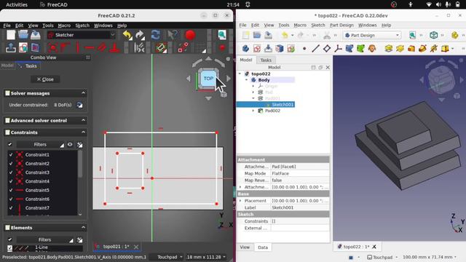Image resolution: width=466 pixels, height=262 pixels.
Task: Open the Part Design workbench dropdown
Action: tap(372, 36)
